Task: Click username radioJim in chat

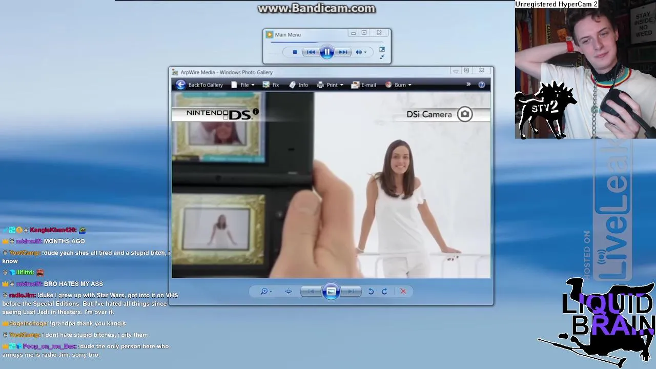Action: coord(22,295)
